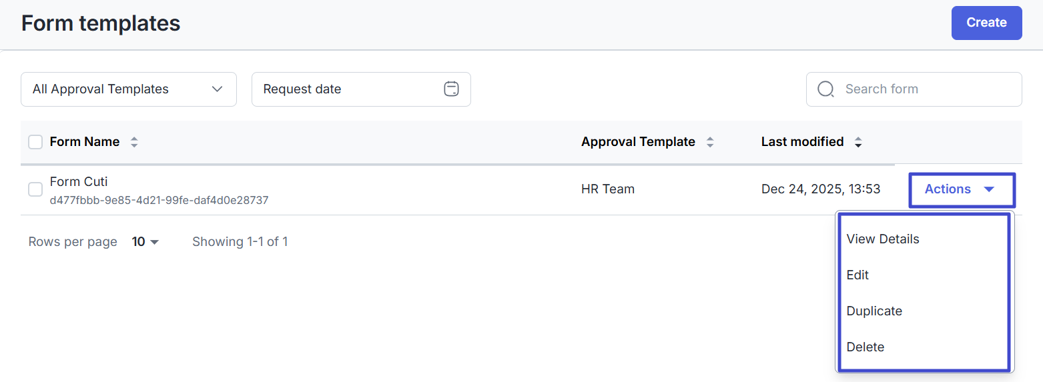
Task: Click the Form Cuti form name
Action: (x=79, y=181)
